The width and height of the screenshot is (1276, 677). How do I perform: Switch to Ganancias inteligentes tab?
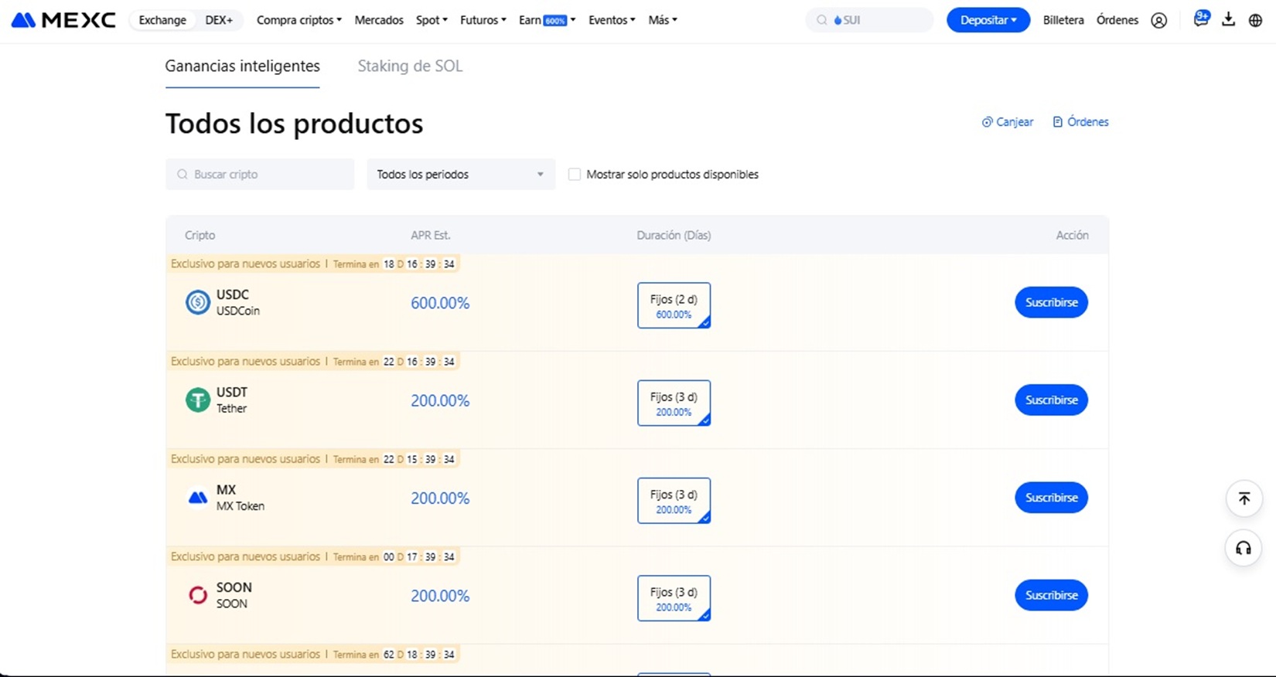click(242, 66)
